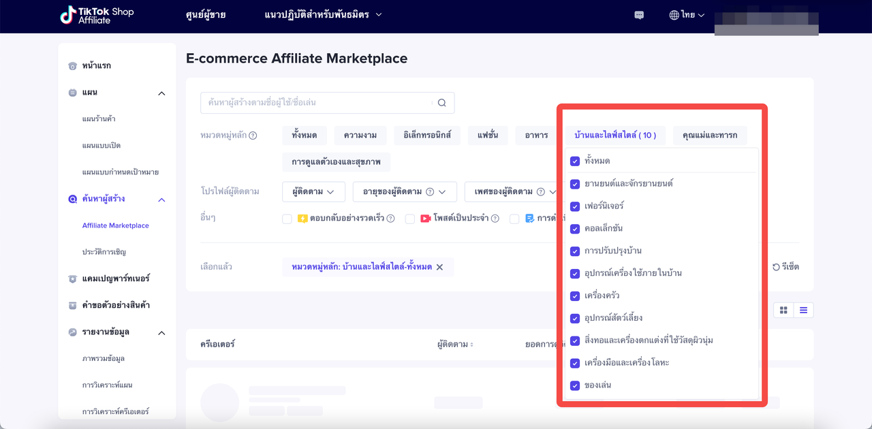Switch to grid view layout icon
This screenshot has height=429, width=872.
[783, 311]
